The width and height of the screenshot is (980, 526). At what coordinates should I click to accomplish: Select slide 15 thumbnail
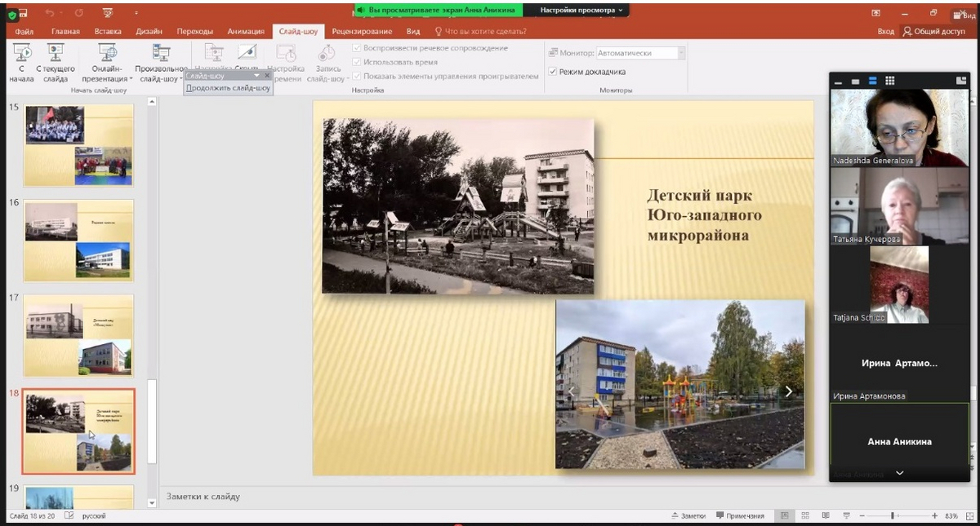tap(78, 145)
